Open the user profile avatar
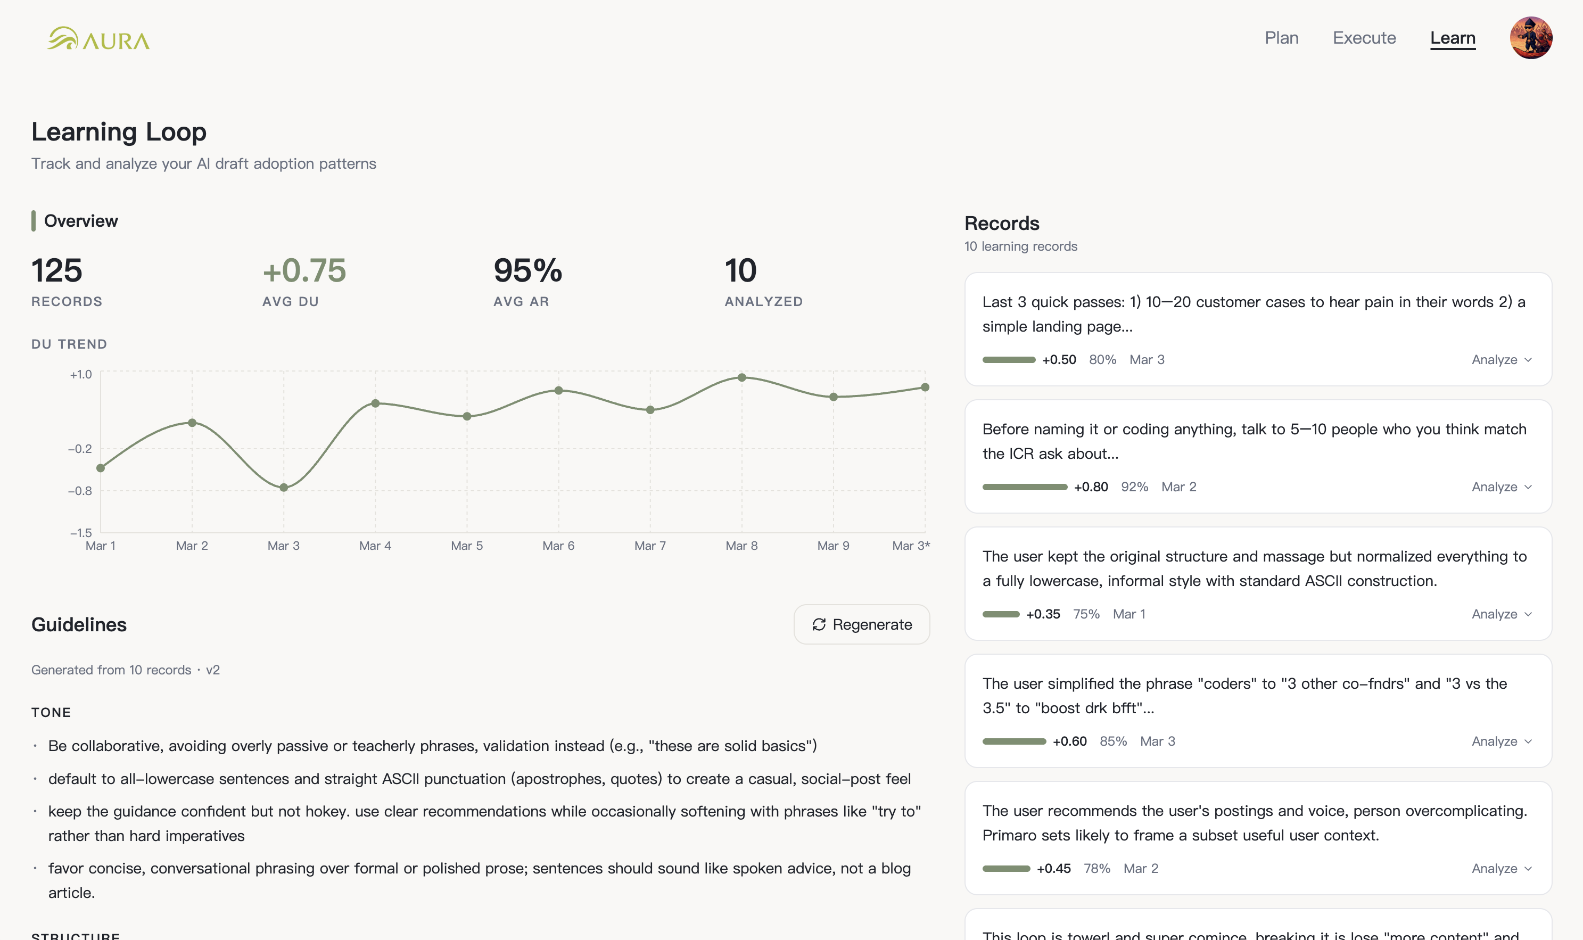This screenshot has height=940, width=1583. 1530,38
